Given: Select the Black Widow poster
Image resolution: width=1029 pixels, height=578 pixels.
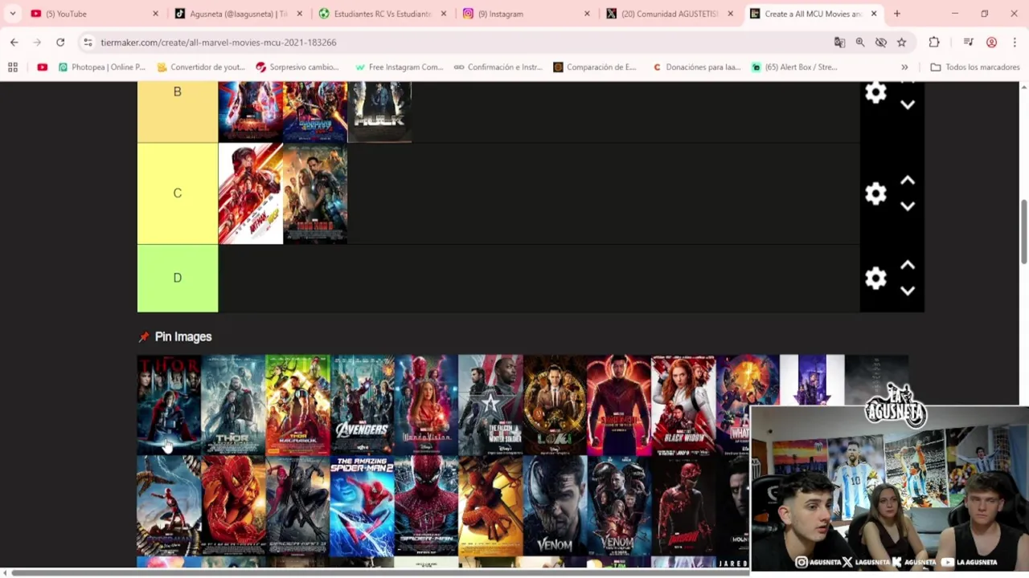Looking at the screenshot, I should (683, 405).
